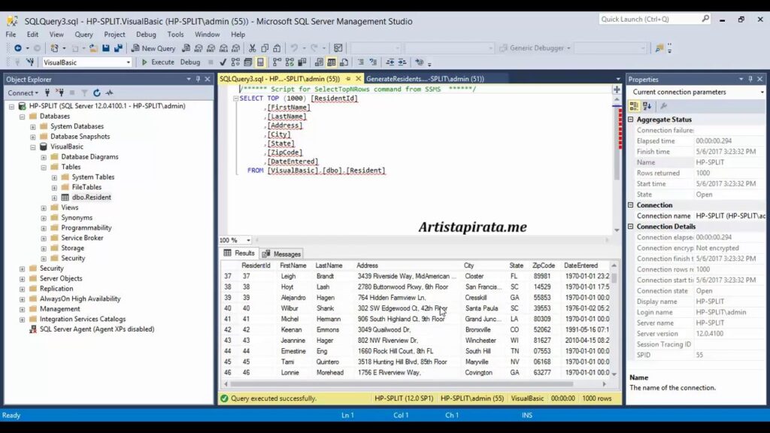This screenshot has height=433, width=770.
Task: Click the Debug toolbar button
Action: [190, 62]
